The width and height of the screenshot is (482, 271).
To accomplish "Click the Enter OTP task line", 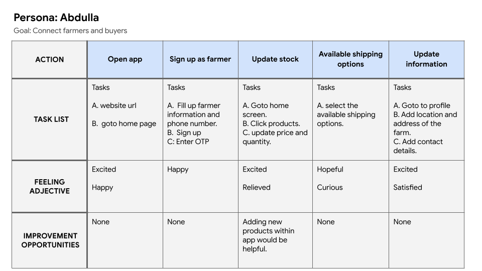I will (188, 142).
